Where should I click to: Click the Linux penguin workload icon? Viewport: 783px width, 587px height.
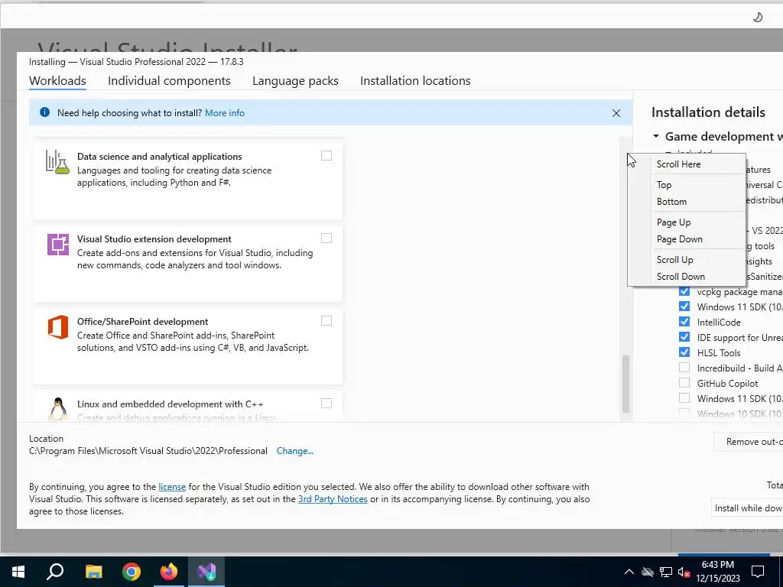(58, 409)
